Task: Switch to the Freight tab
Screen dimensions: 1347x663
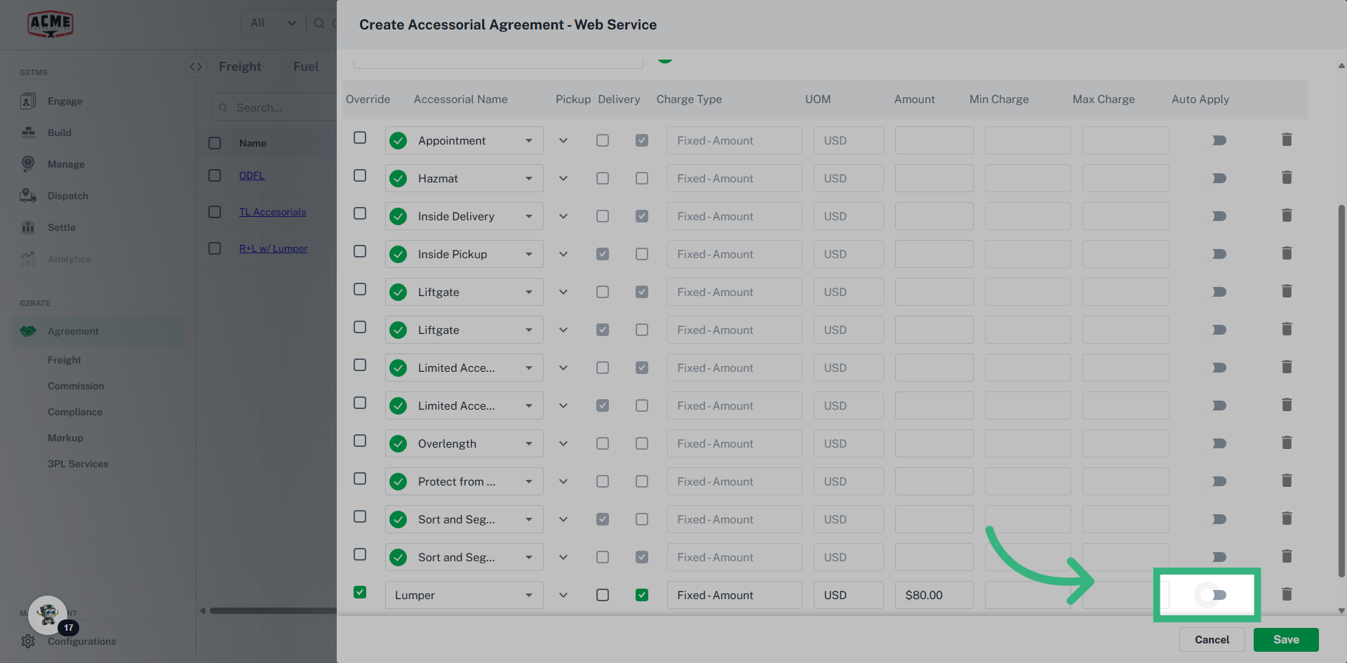Action: point(239,67)
